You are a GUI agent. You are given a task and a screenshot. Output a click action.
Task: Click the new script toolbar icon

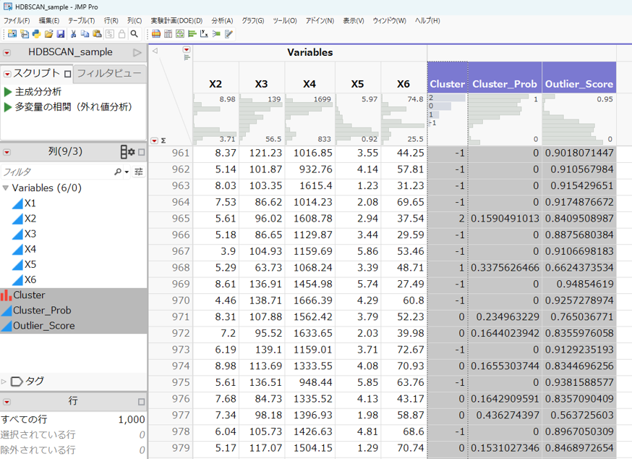tap(25, 34)
